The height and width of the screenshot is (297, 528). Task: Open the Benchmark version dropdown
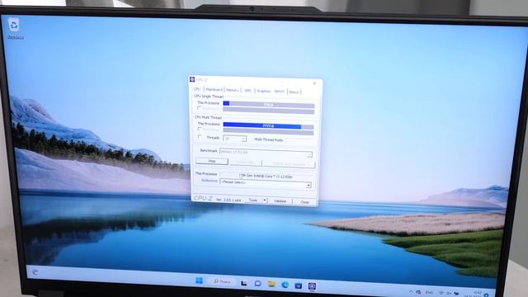pyautogui.click(x=266, y=153)
